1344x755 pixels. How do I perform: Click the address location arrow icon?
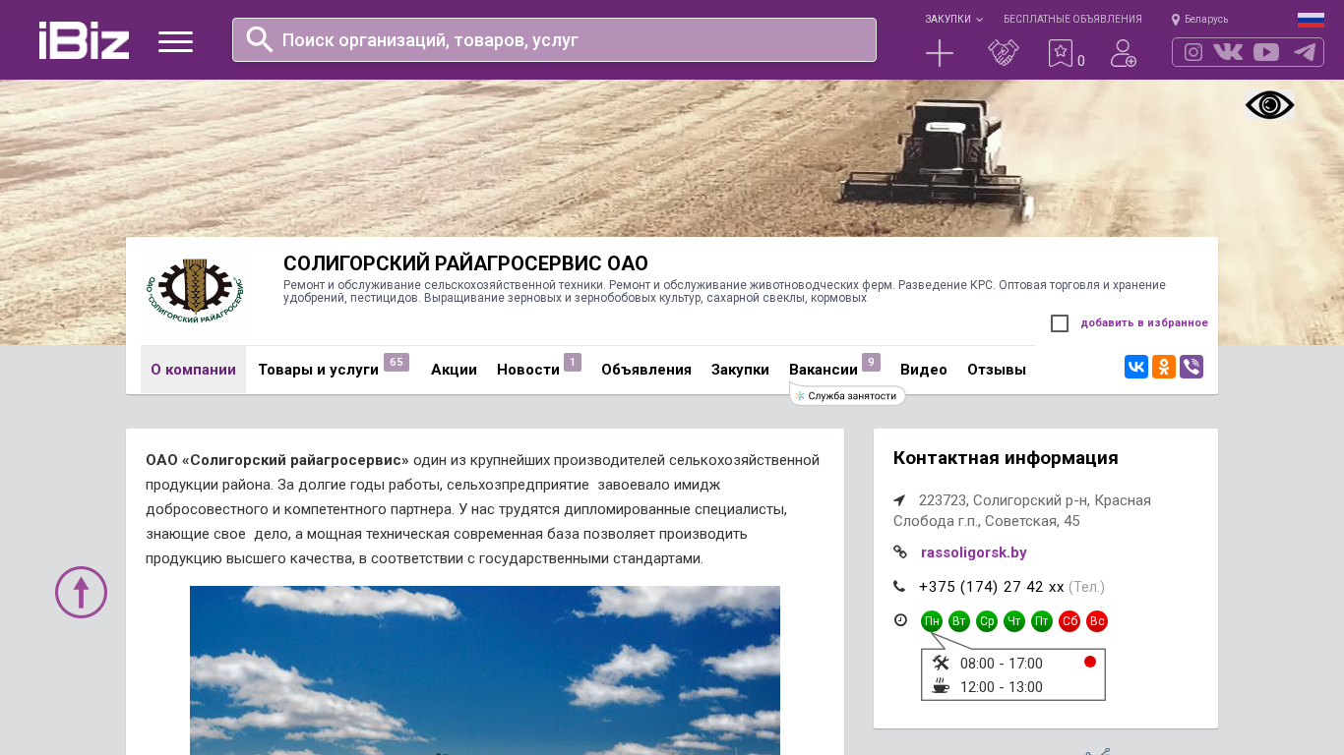(899, 500)
